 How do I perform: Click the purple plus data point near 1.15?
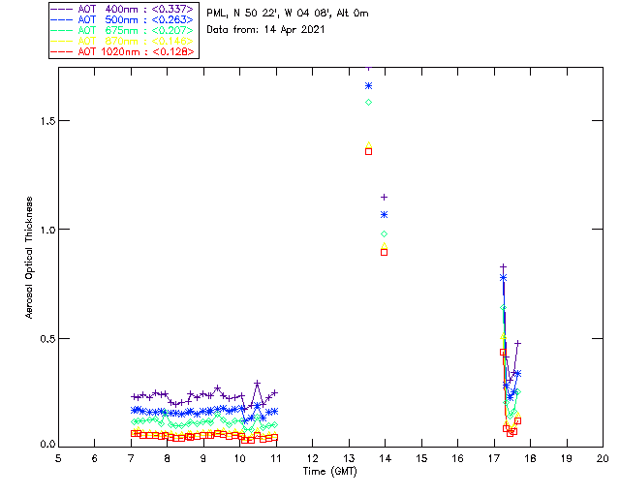[384, 197]
